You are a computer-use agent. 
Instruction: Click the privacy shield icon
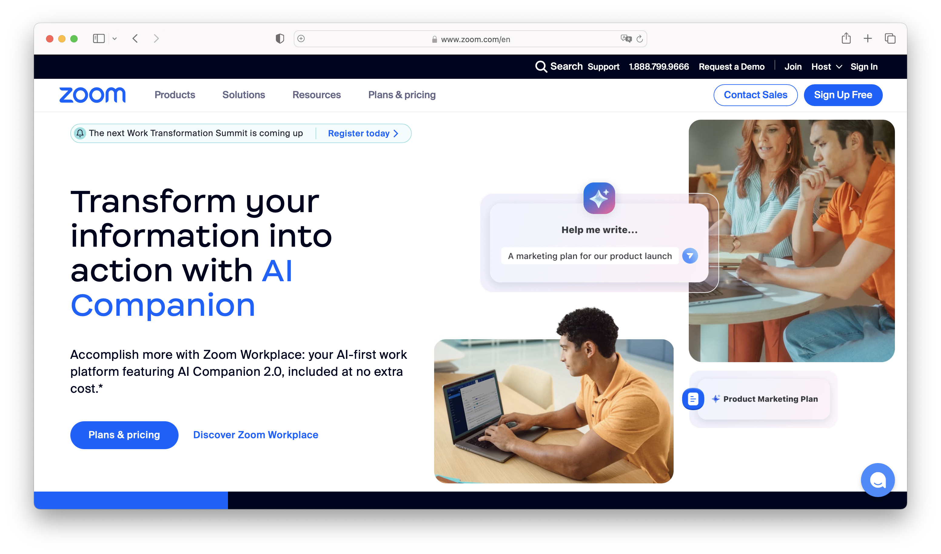point(280,38)
